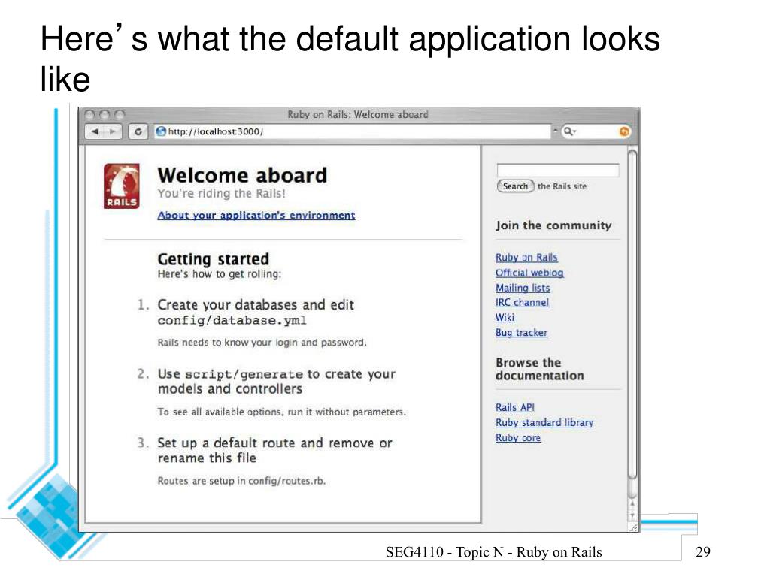The height and width of the screenshot is (577, 770).
Task: Click 'Routes are setup in config/routes.rb.' text
Action: coord(241,481)
